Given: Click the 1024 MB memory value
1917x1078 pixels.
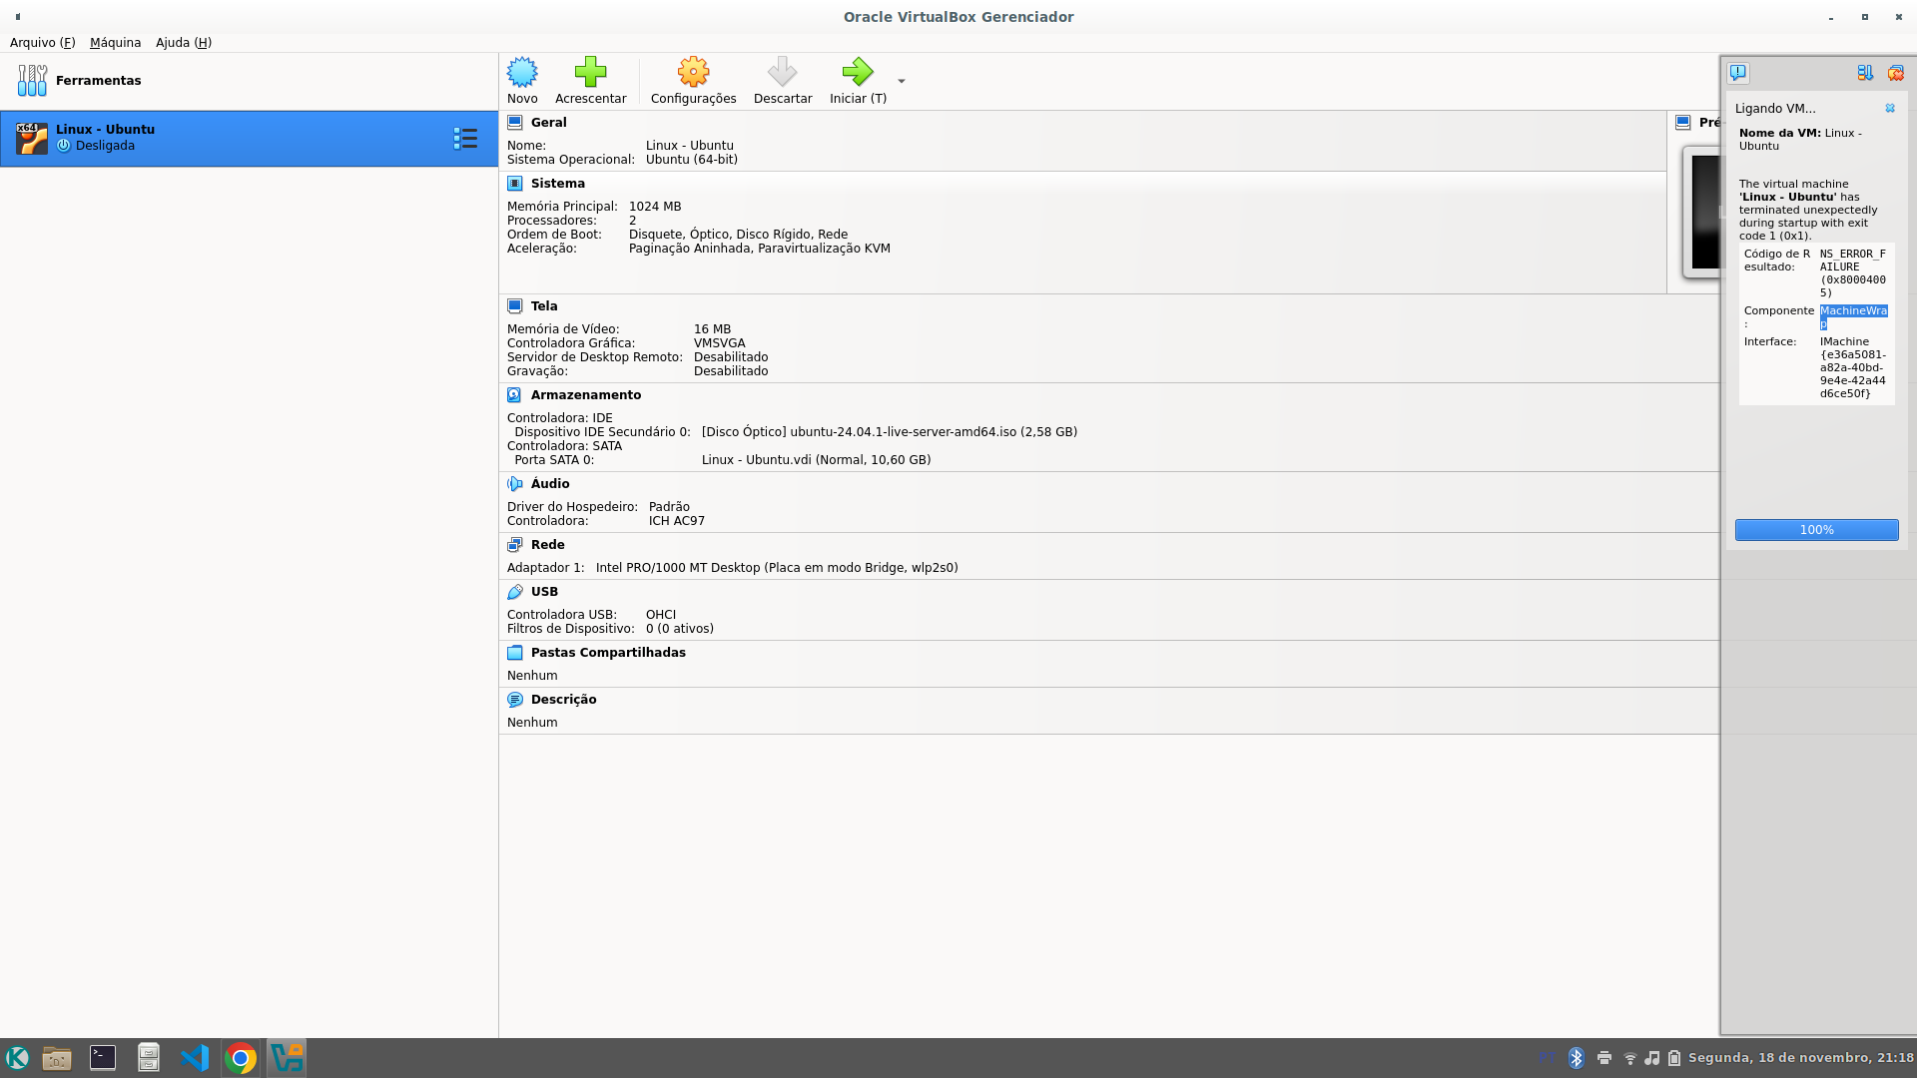Looking at the screenshot, I should [x=655, y=206].
